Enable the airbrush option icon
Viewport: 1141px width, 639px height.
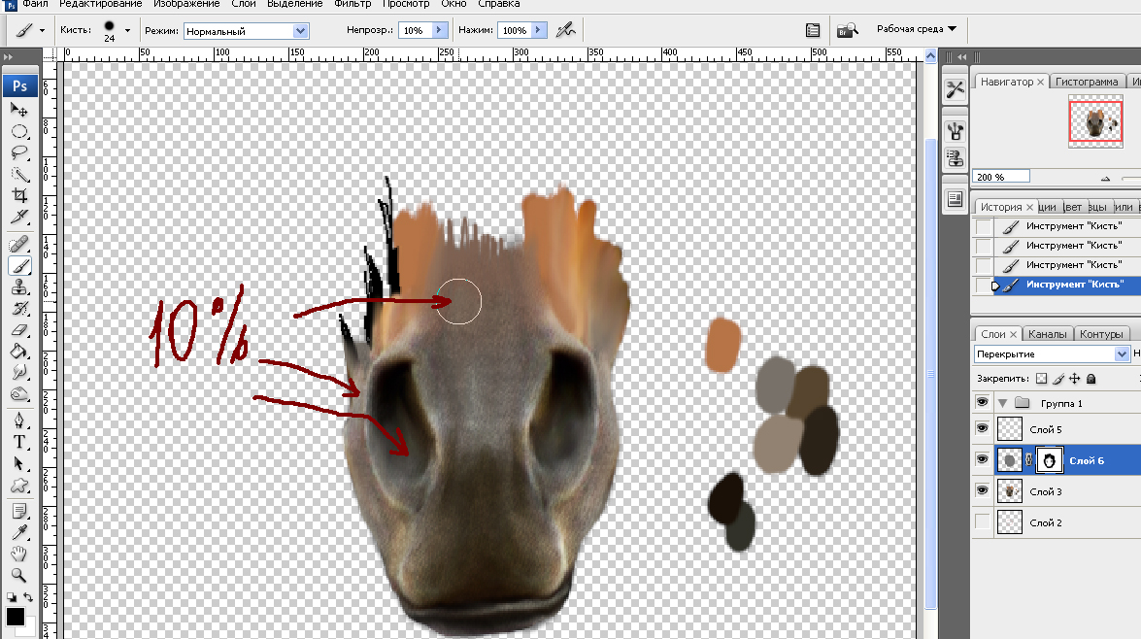point(565,30)
